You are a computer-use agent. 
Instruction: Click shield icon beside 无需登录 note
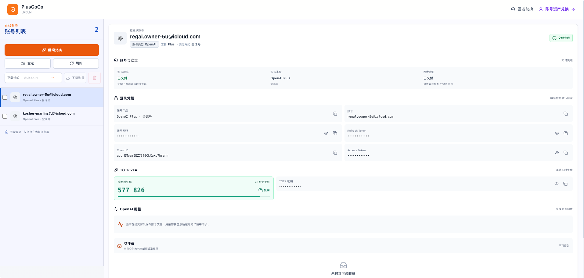[x=6, y=132]
